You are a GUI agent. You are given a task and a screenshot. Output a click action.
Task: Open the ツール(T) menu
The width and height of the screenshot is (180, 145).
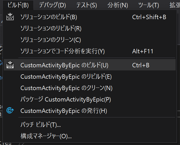coord(149,5)
